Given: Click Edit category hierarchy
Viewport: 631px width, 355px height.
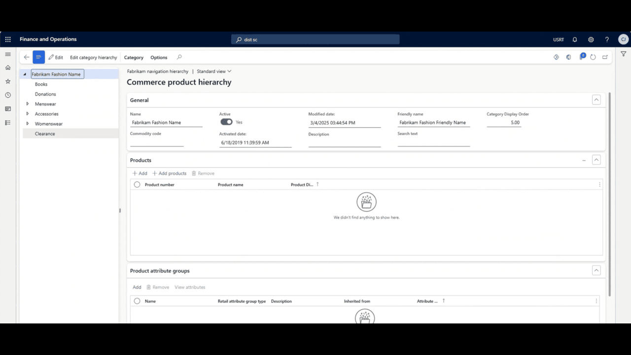Looking at the screenshot, I should 94,57.
